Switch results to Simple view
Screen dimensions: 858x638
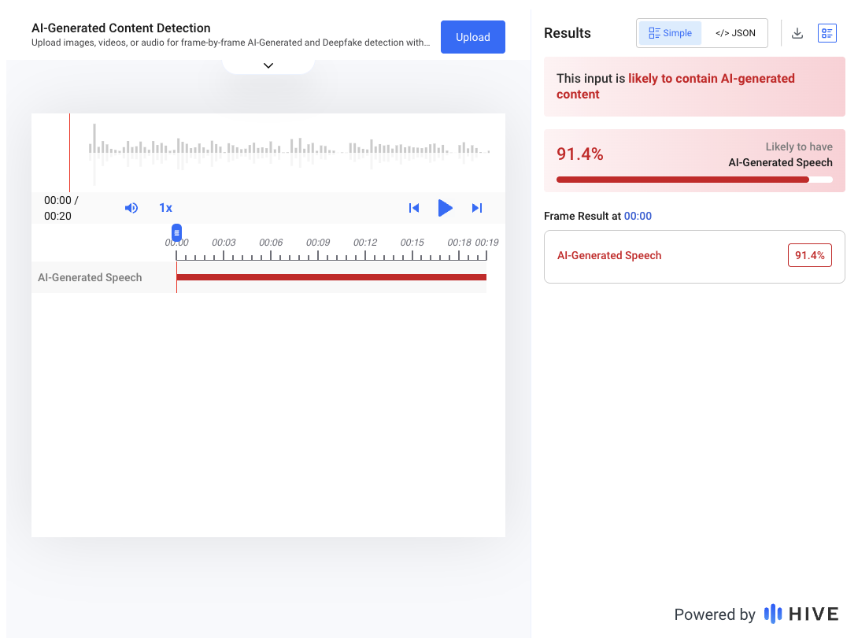click(x=670, y=33)
